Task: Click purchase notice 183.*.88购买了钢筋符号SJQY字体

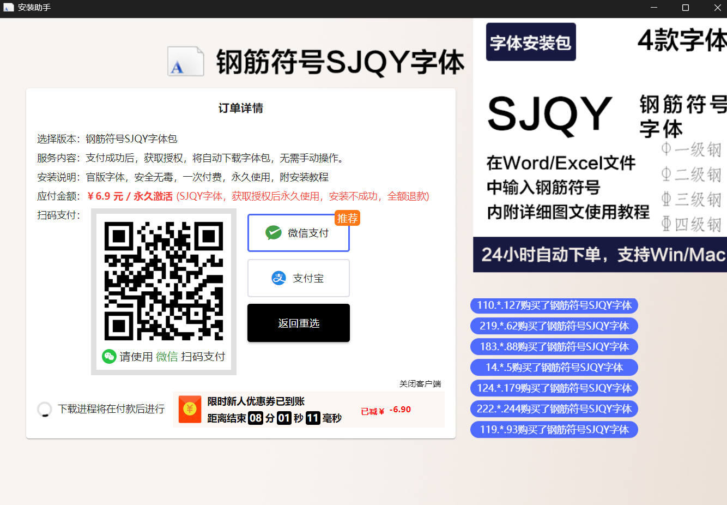Action: [x=554, y=347]
